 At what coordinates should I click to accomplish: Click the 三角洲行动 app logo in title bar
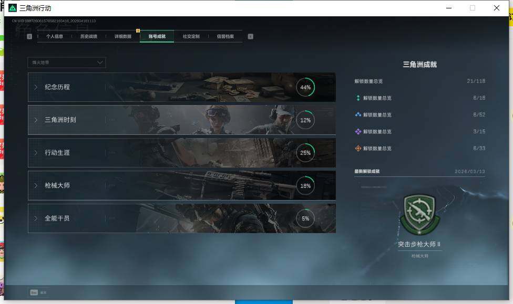pyautogui.click(x=13, y=8)
